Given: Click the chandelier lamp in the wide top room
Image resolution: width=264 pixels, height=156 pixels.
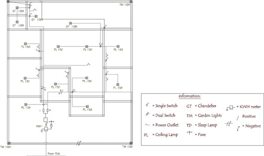Looking at the screenshot, I should (70, 23).
